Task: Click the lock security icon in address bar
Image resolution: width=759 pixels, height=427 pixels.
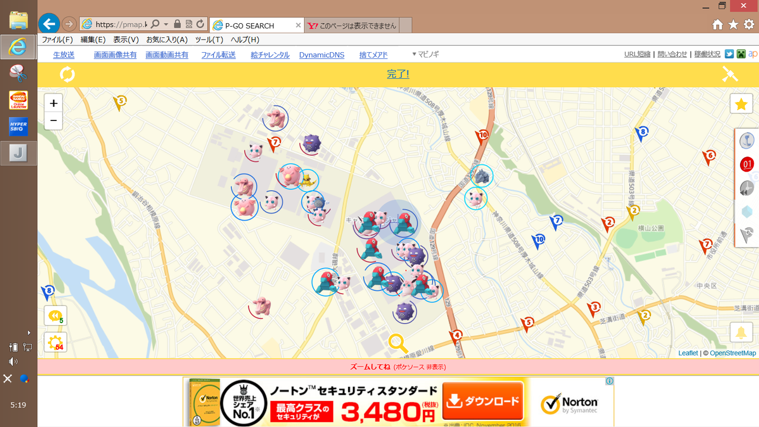Action: coord(177,24)
